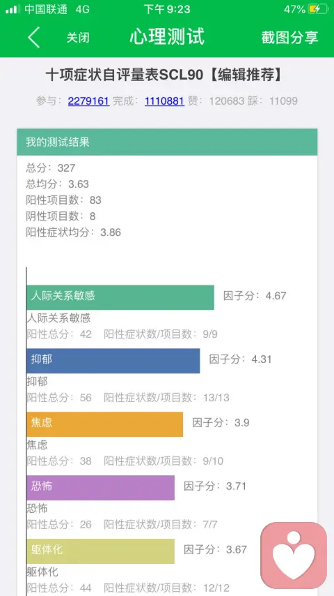Select the green 人际关系敏感 bar
Screen dimensions: 334x596
[120, 297]
